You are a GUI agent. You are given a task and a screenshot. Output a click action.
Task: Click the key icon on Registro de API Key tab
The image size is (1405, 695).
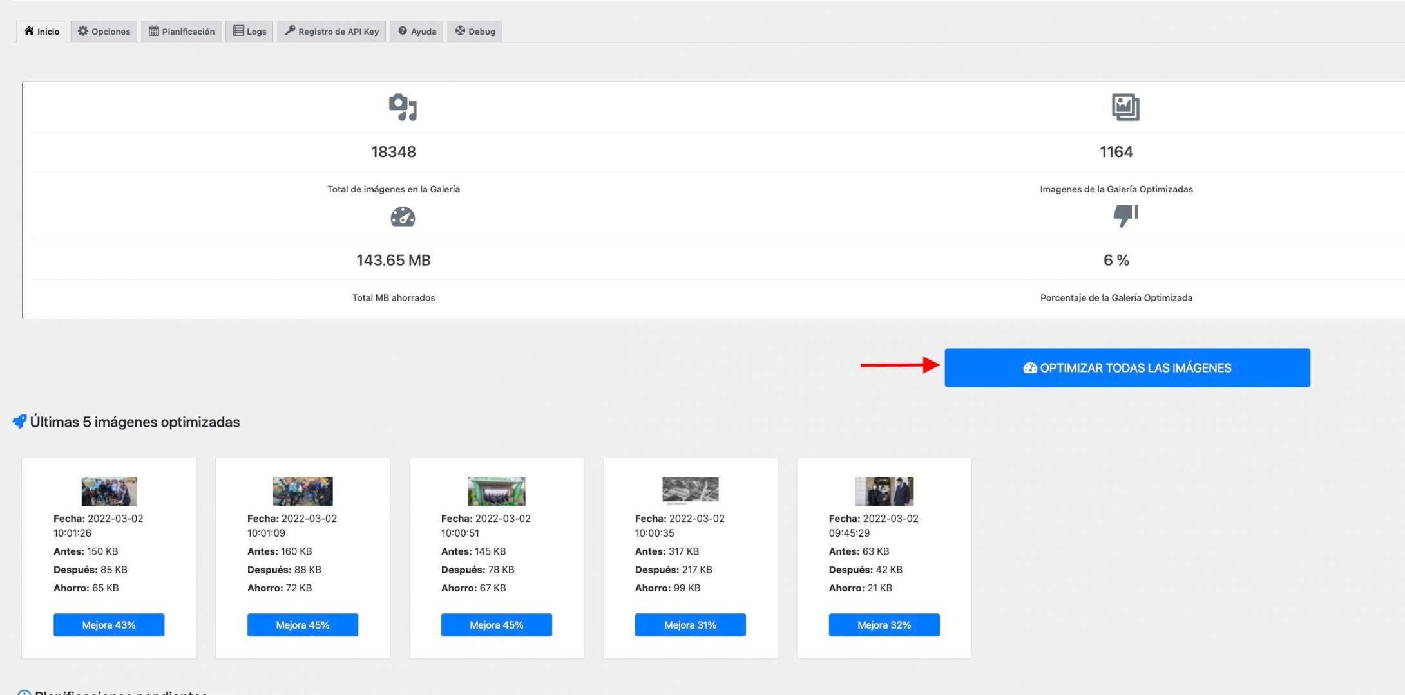click(x=290, y=31)
